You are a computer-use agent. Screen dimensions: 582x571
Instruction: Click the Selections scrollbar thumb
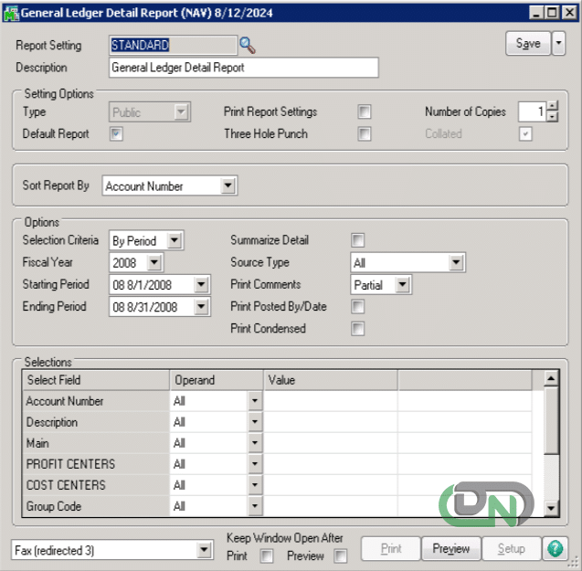[x=551, y=420]
